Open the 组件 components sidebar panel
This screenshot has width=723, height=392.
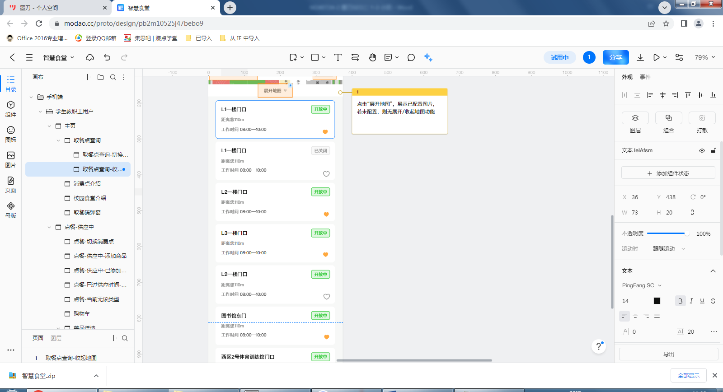pyautogui.click(x=11, y=109)
